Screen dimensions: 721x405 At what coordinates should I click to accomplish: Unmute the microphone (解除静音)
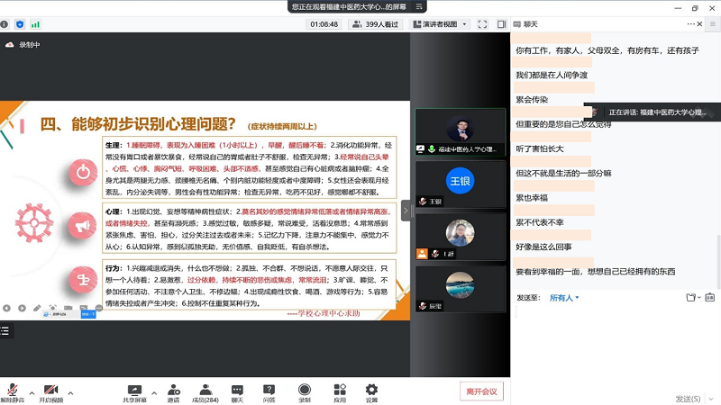pos(13,393)
